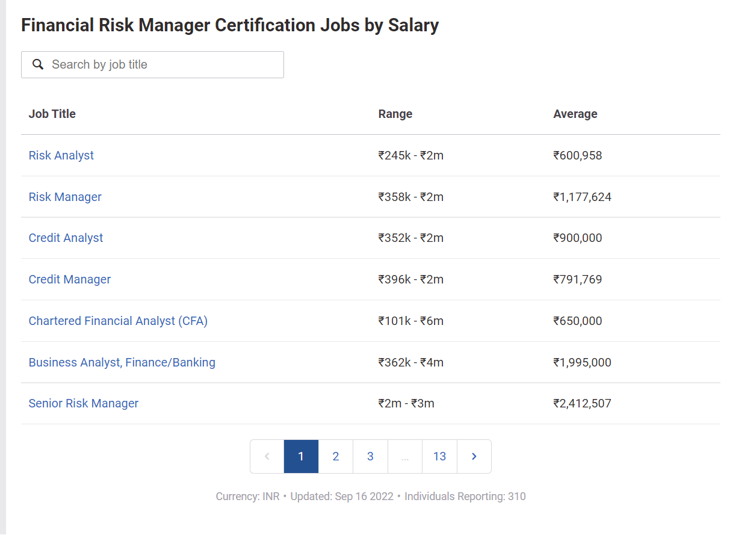Screen dimensions: 730x535
Task: Click the previous page arrow
Action: pos(267,456)
